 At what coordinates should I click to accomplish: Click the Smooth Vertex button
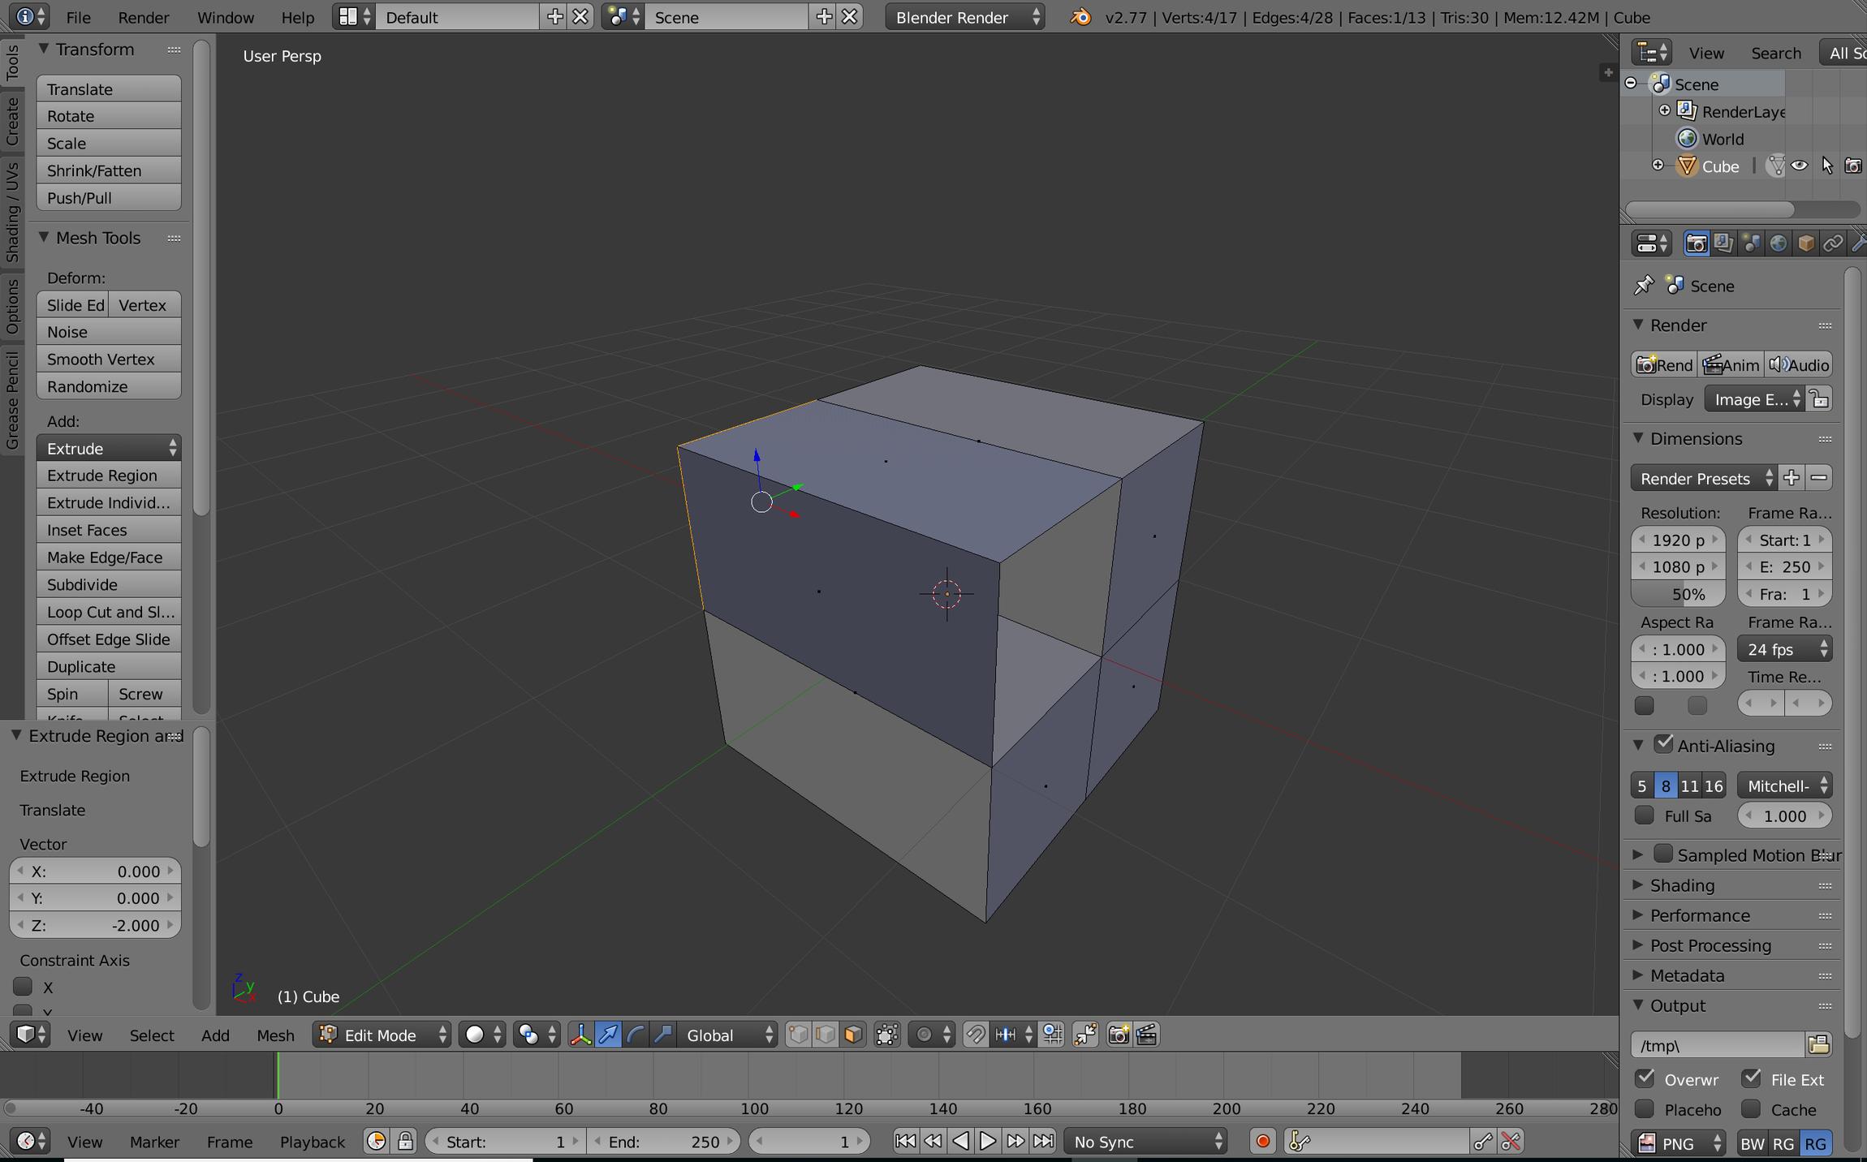click(109, 359)
